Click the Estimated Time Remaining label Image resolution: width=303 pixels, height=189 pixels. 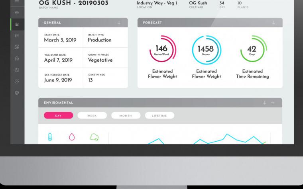(x=252, y=74)
